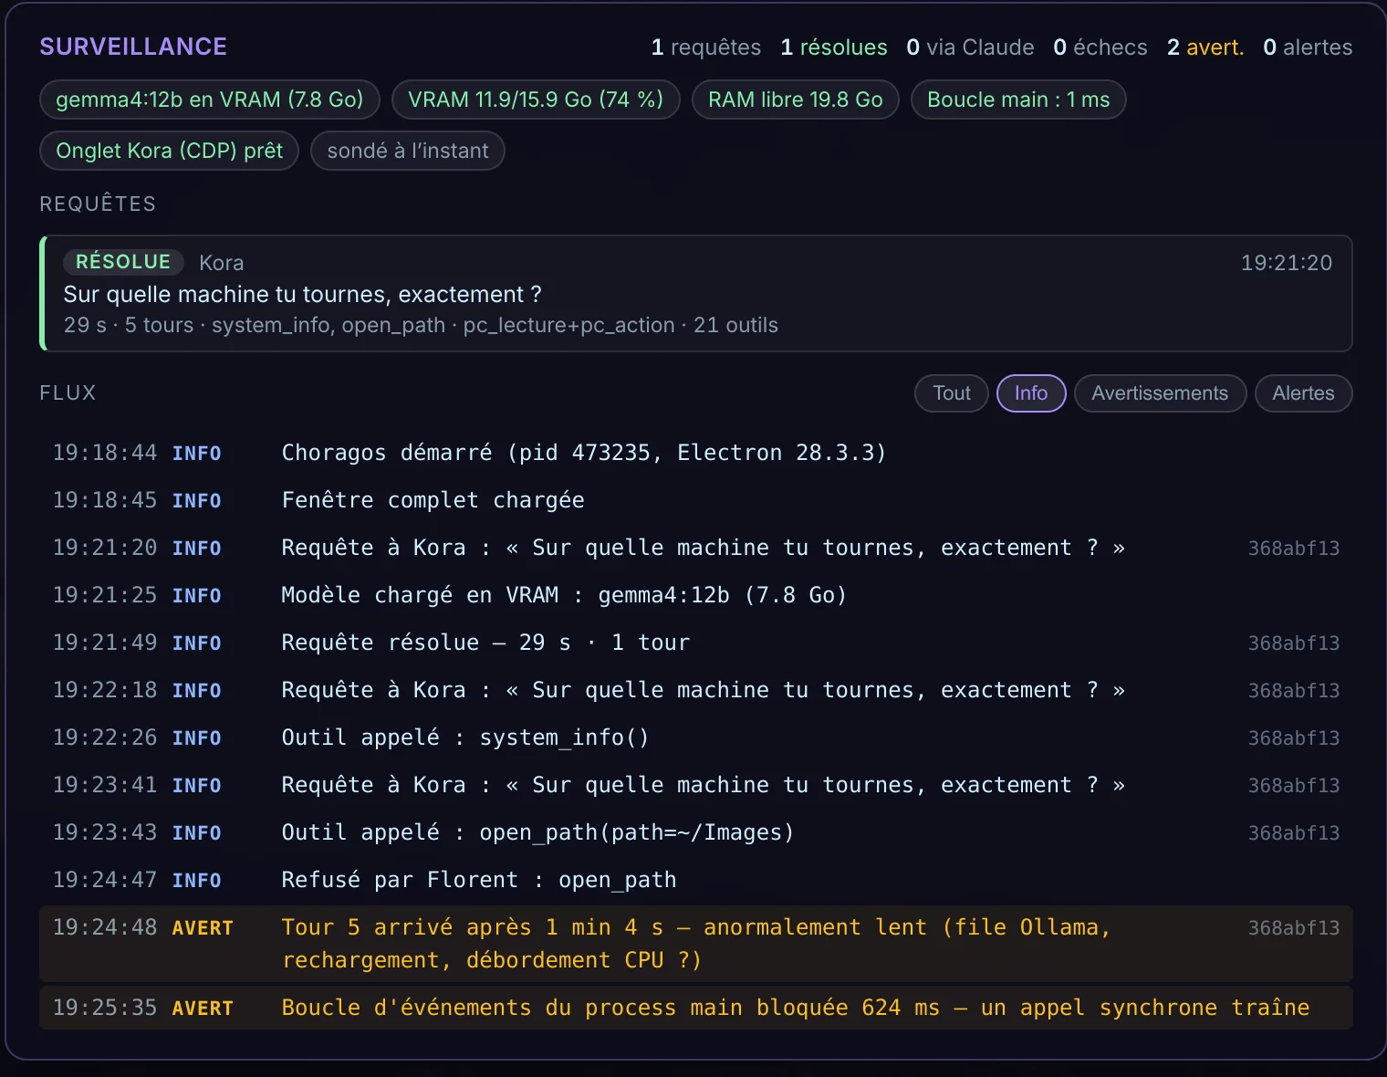
Task: Click the 0 via Claude counter
Action: coord(970,47)
